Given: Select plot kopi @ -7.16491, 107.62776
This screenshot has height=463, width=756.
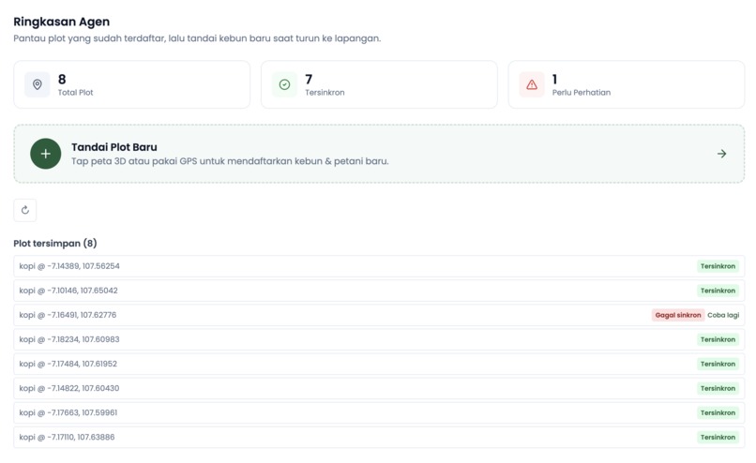Looking at the screenshot, I should pos(379,315).
